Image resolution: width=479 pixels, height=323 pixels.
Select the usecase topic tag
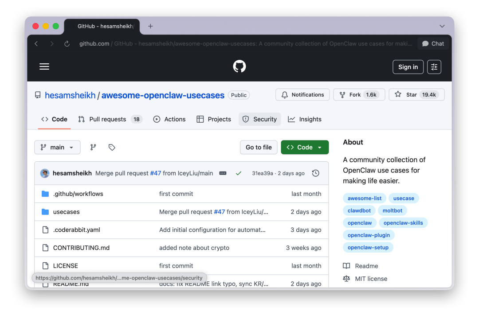(404, 198)
